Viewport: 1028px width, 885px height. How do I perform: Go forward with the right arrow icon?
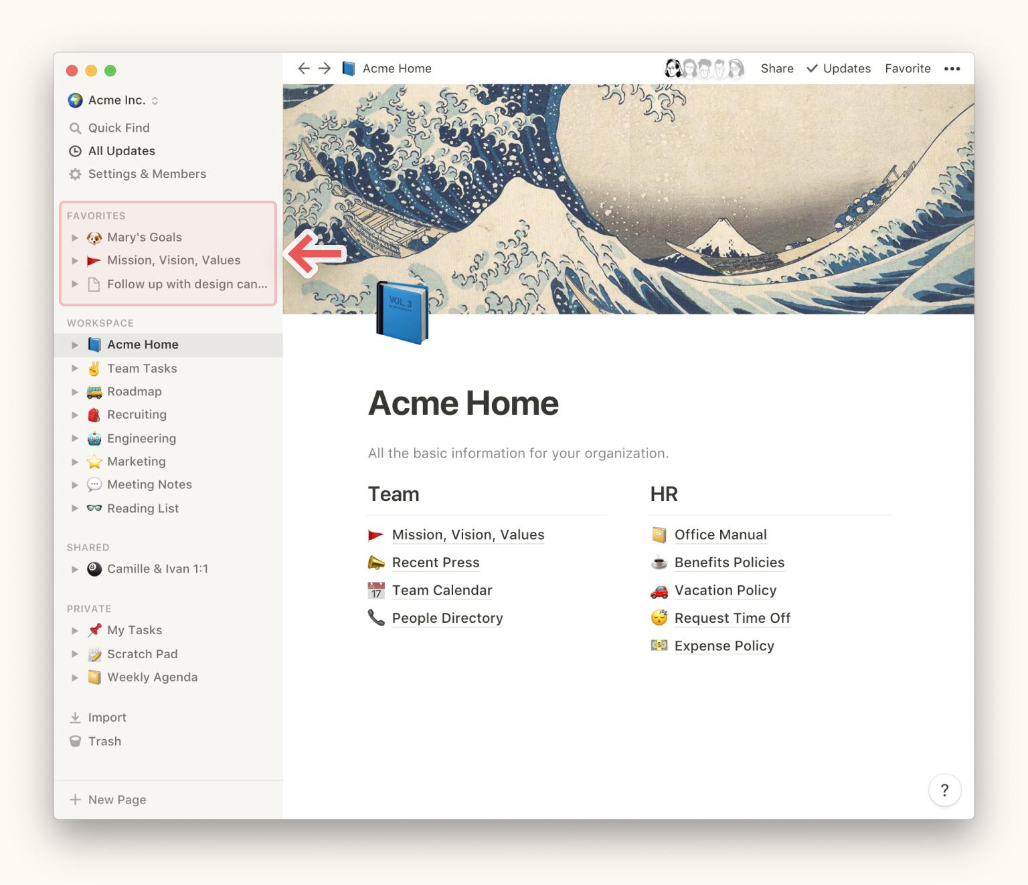[325, 68]
